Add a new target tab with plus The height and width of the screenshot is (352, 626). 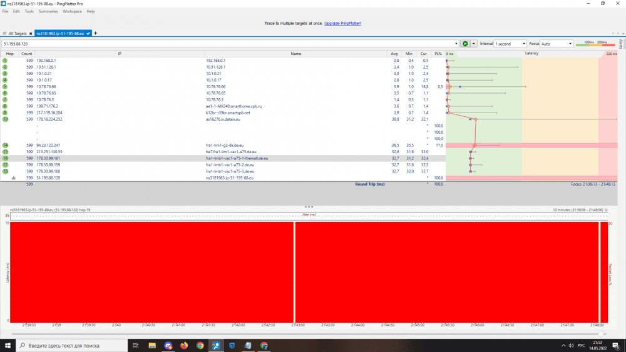click(95, 33)
